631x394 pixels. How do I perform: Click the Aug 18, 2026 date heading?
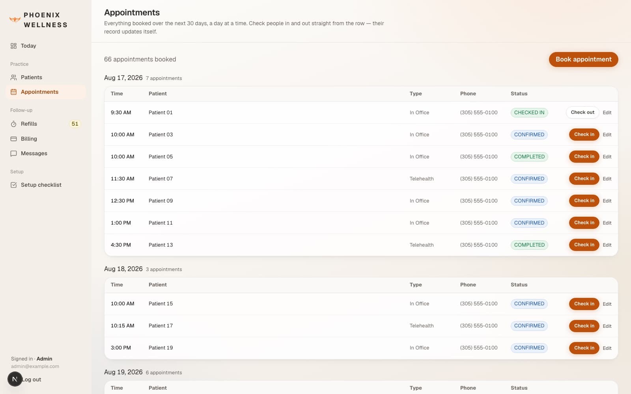pos(123,269)
